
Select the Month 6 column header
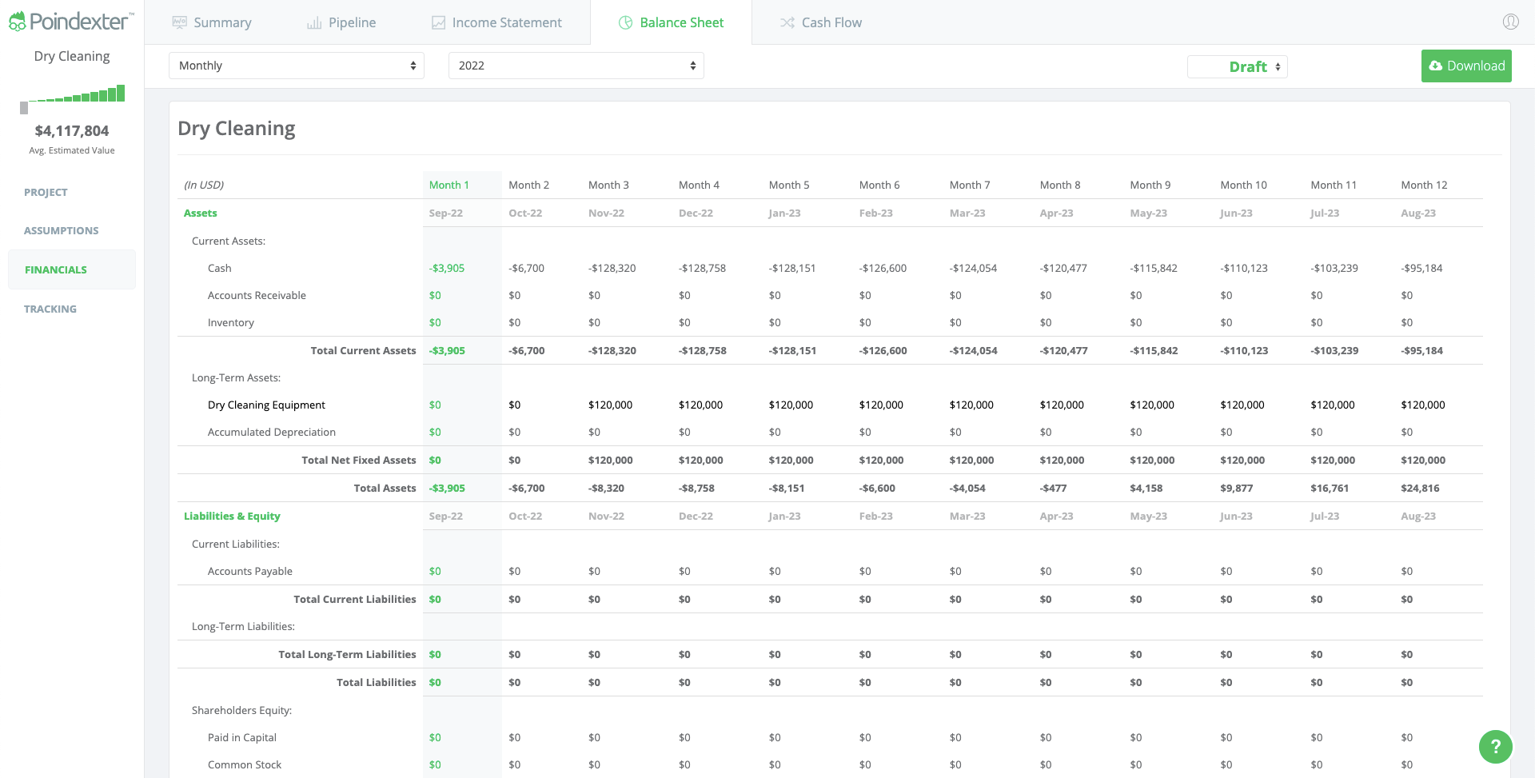click(879, 185)
